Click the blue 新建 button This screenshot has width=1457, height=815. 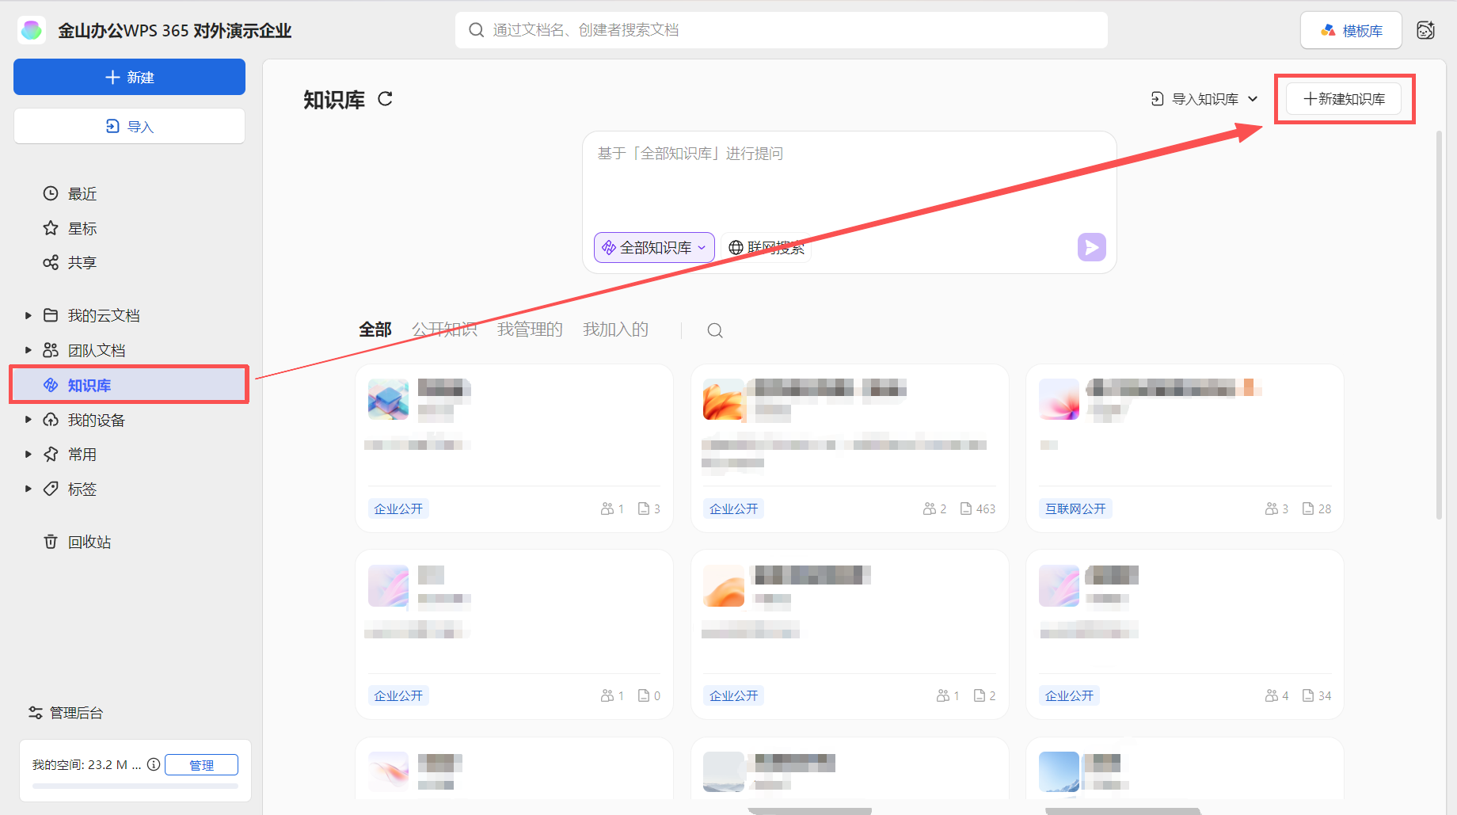coord(129,77)
